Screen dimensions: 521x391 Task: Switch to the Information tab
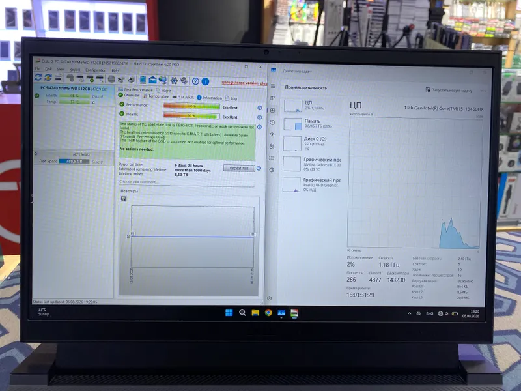coord(209,98)
